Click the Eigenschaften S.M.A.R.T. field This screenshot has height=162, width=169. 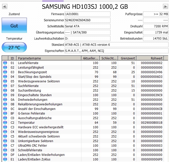pos(117,51)
